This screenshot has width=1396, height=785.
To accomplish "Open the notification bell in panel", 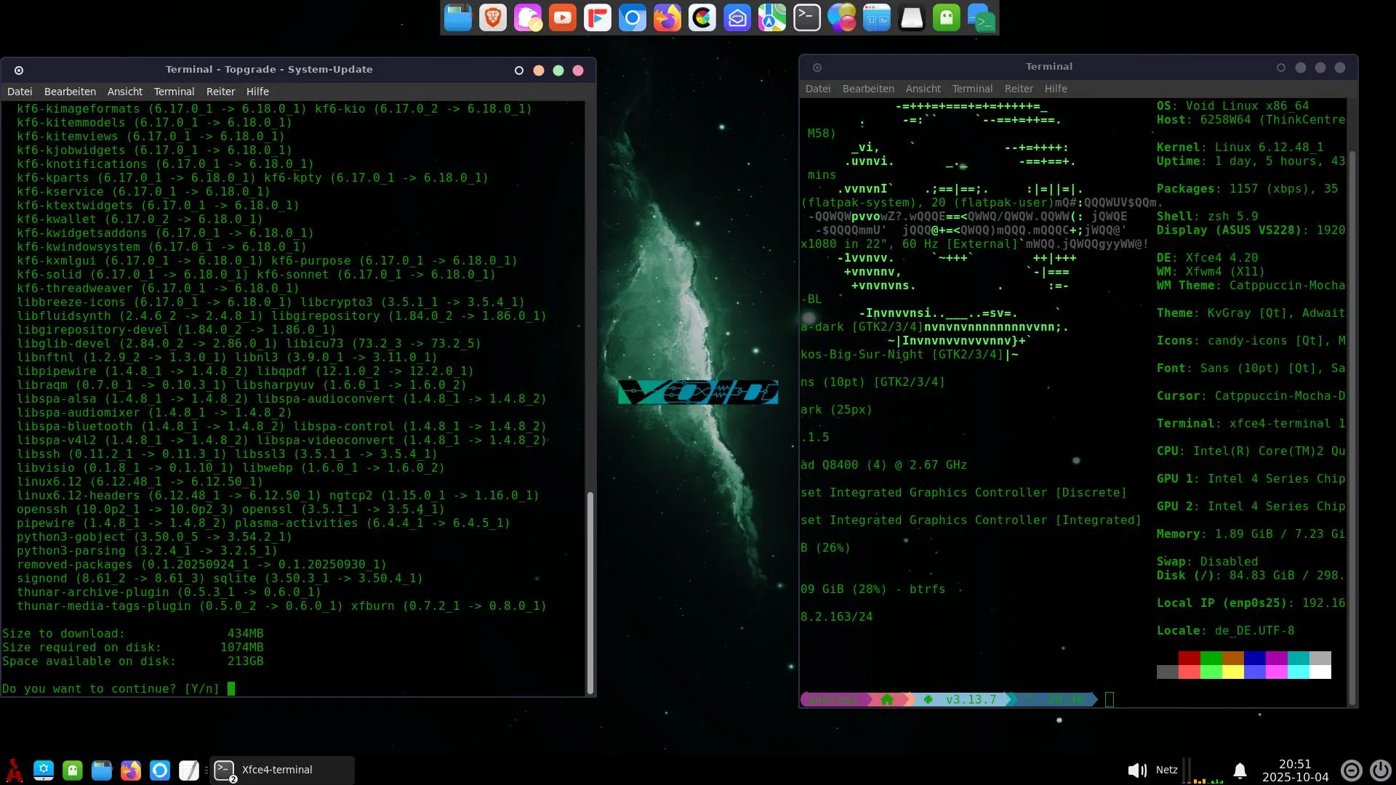I will tap(1240, 770).
